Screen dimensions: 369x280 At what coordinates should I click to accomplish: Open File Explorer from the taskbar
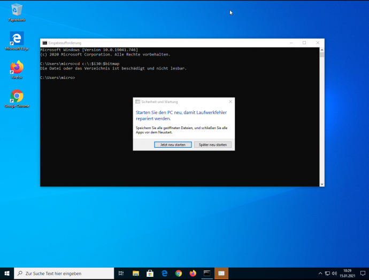(x=136, y=273)
